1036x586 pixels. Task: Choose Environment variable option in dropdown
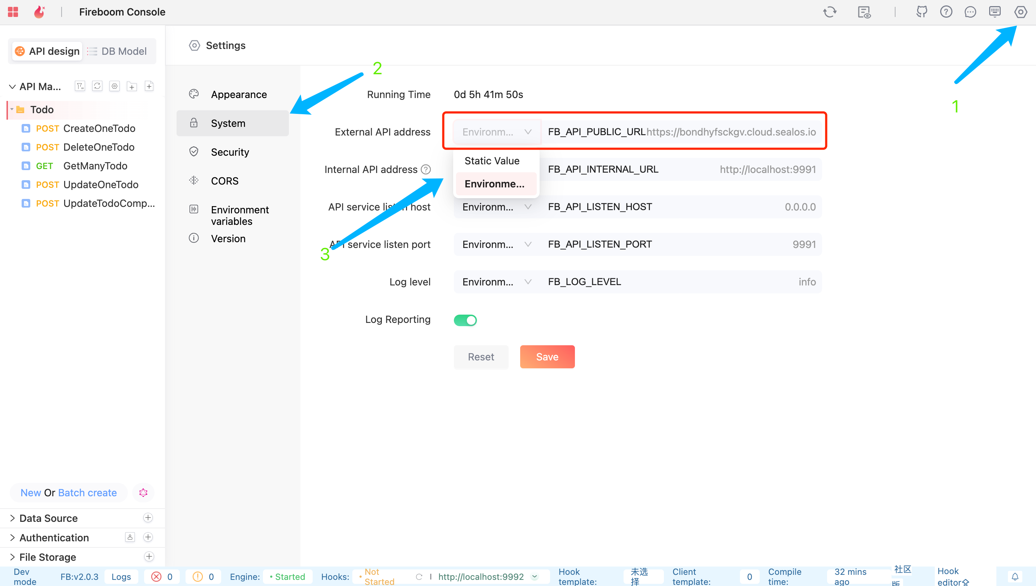pos(496,183)
